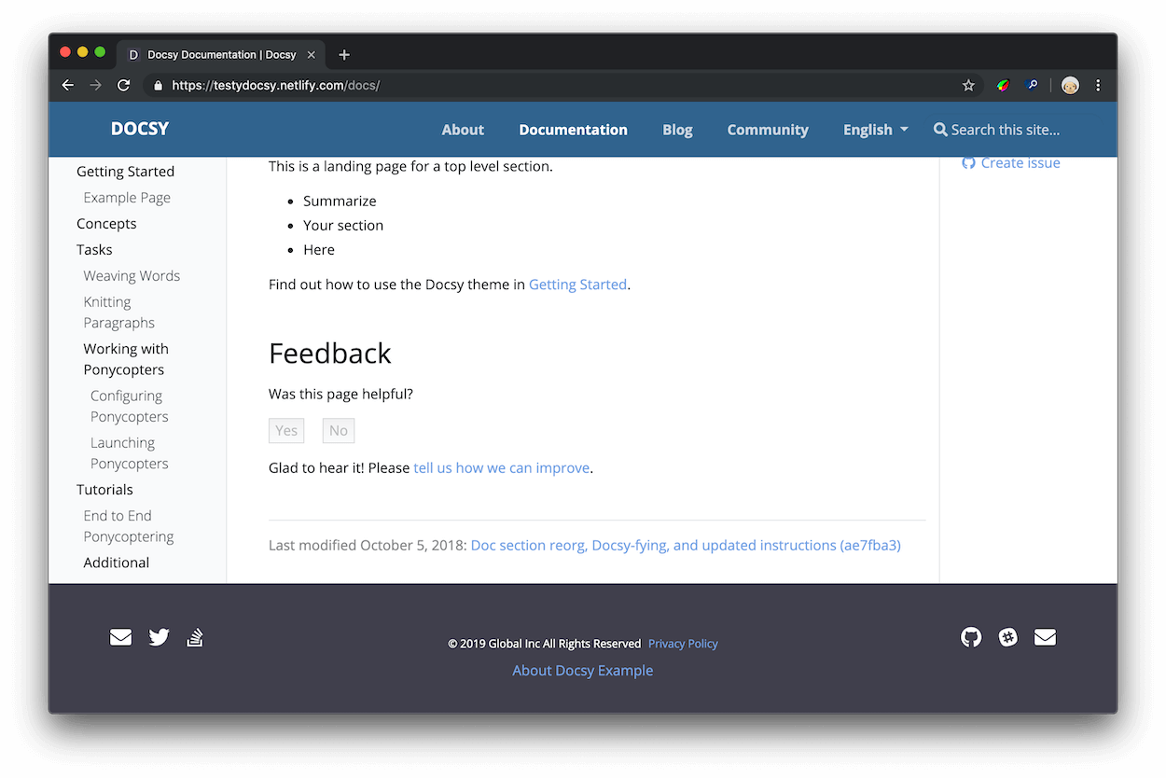The width and height of the screenshot is (1166, 778).
Task: Select the Stack Overflow icon in the footer
Action: point(195,637)
